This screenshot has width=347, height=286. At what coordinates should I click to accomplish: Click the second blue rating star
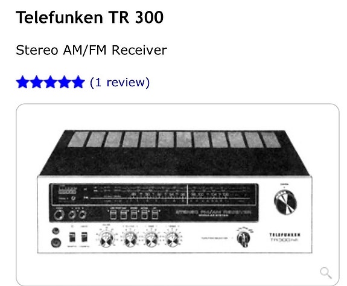(x=37, y=82)
